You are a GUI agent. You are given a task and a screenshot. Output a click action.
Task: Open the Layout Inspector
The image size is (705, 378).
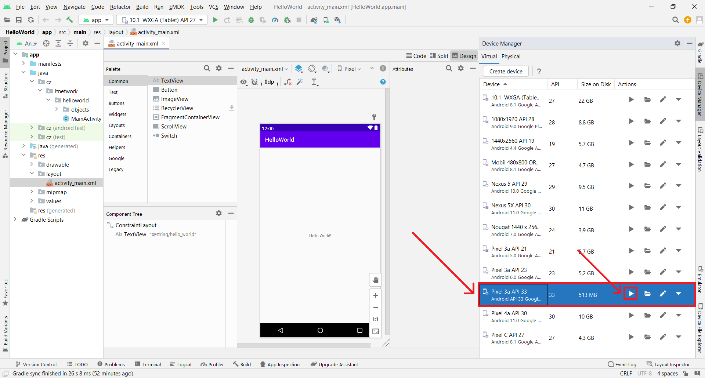click(x=668, y=364)
